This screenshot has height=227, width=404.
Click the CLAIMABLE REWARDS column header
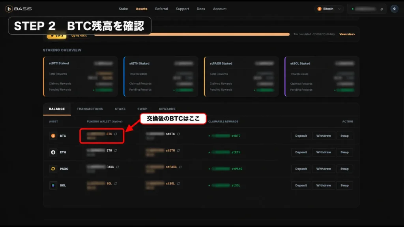click(x=223, y=121)
